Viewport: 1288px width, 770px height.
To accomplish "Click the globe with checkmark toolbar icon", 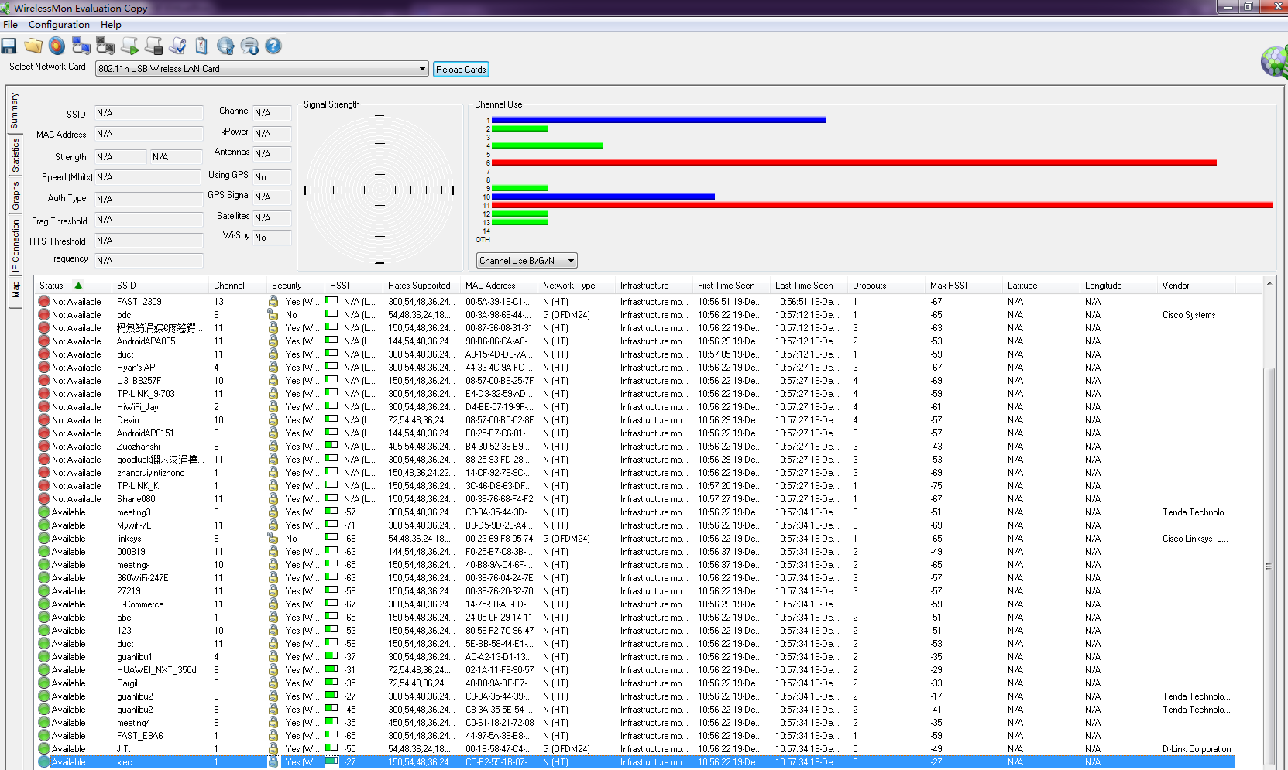I will pyautogui.click(x=225, y=46).
